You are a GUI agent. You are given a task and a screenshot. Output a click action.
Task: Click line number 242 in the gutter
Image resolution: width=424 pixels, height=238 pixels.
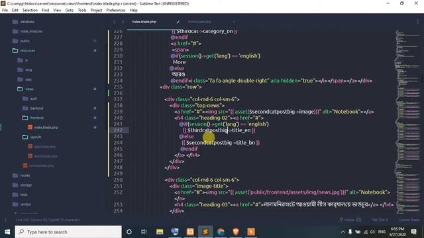coord(118,130)
